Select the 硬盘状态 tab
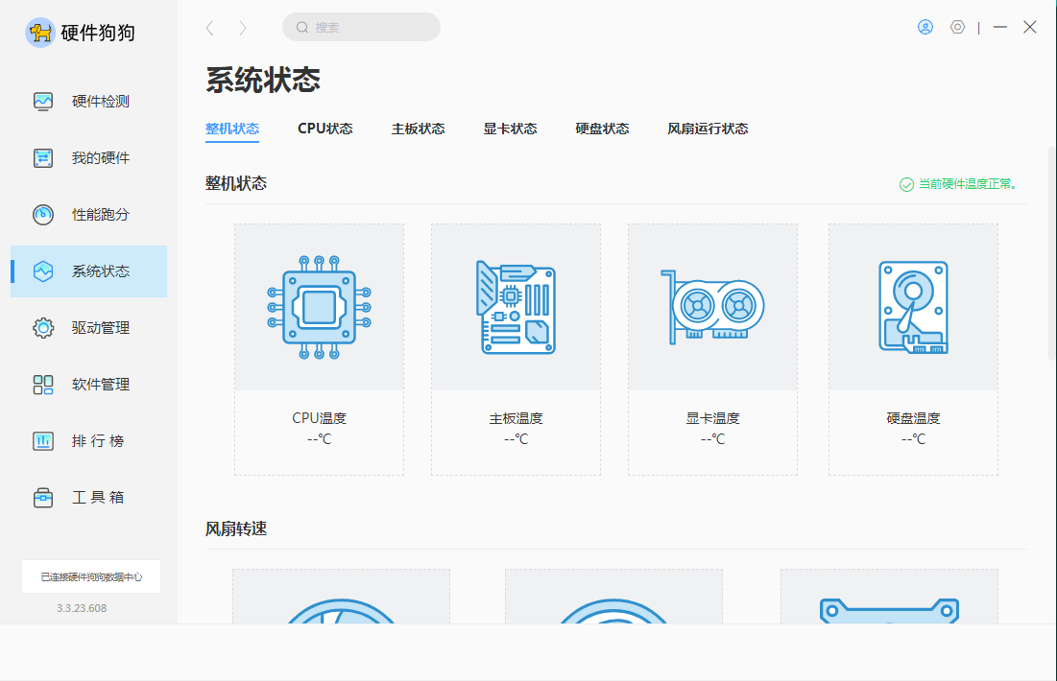Screen dimensions: 1057x681 (602, 129)
